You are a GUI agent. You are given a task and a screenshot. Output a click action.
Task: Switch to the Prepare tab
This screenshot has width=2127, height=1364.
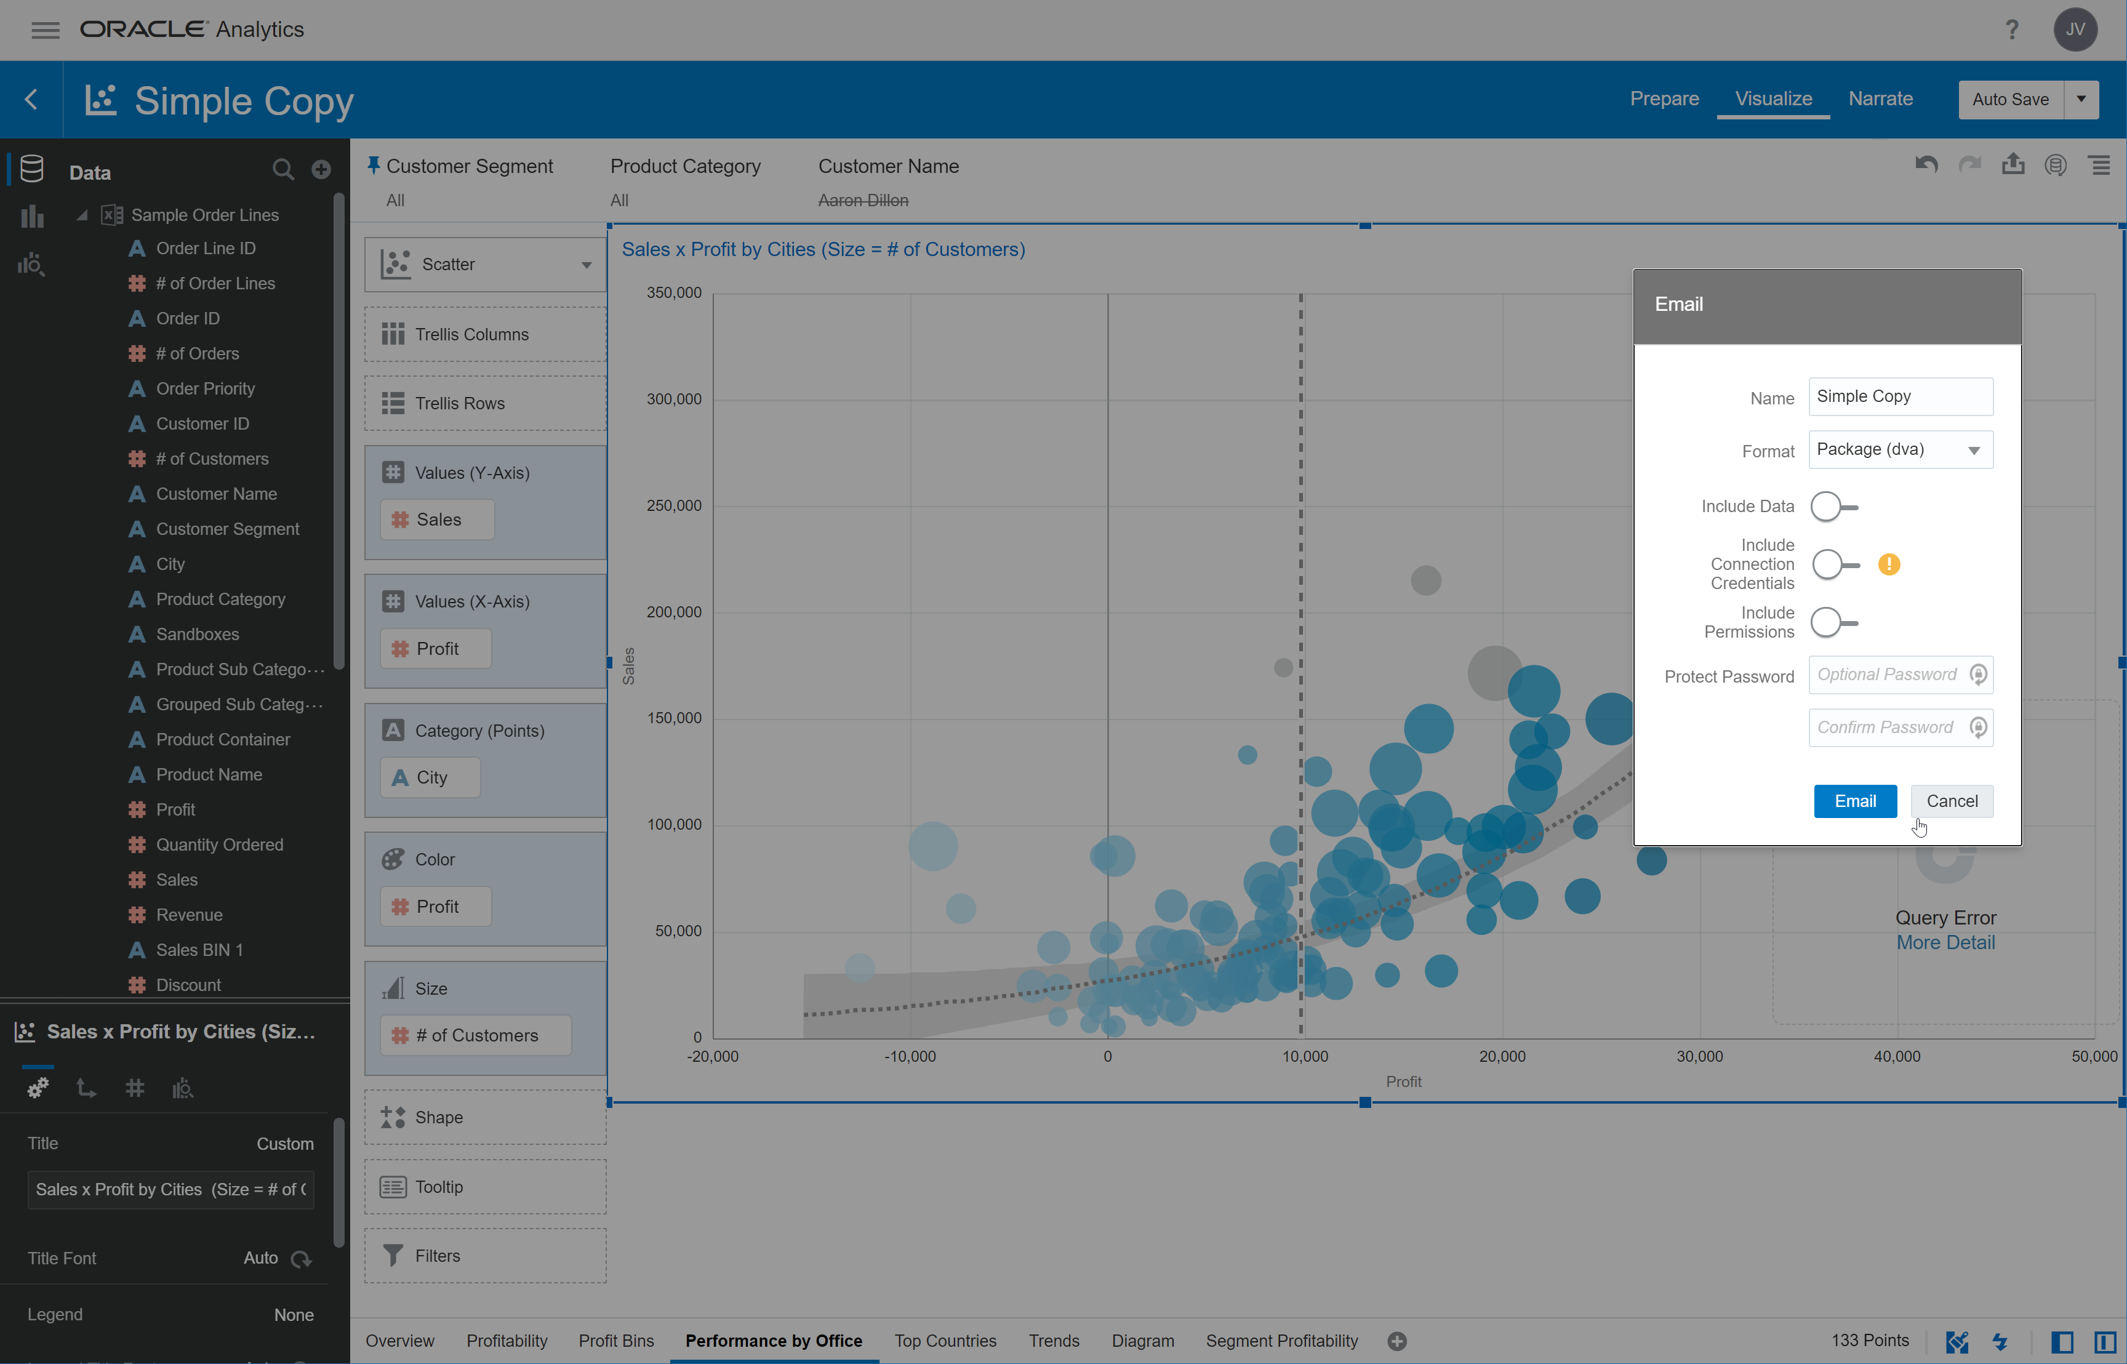pyautogui.click(x=1664, y=98)
